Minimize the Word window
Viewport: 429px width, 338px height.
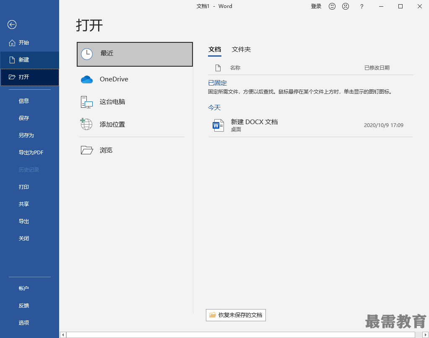point(381,6)
